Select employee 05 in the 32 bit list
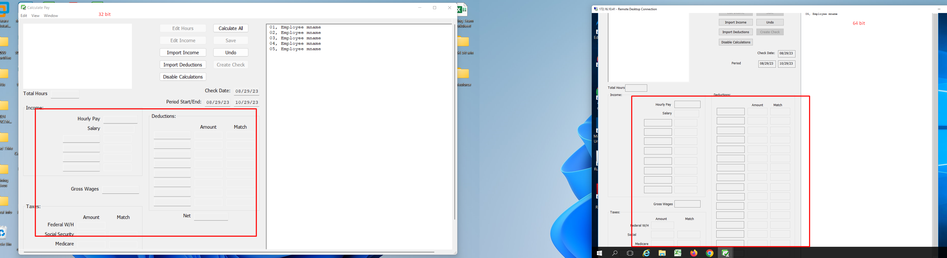The width and height of the screenshot is (947, 258). 295,49
